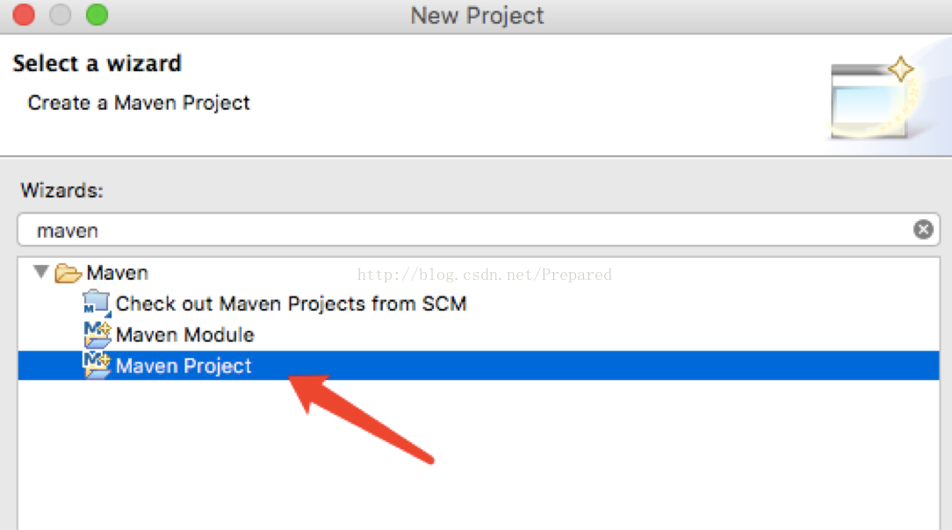
Task: Select Check out Maven Projects from SCM
Action: tap(291, 304)
